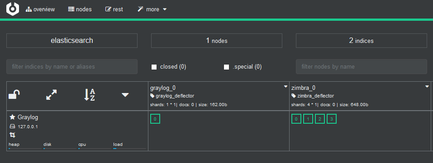Click the disk icon next to 127.0.0.1

coord(12,126)
